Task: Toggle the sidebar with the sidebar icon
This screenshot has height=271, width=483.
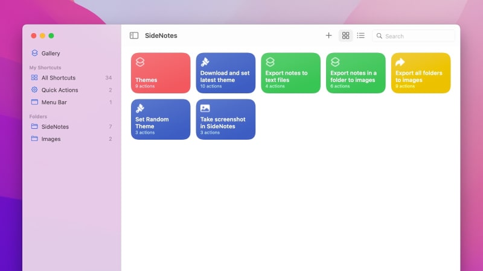Action: click(x=134, y=36)
